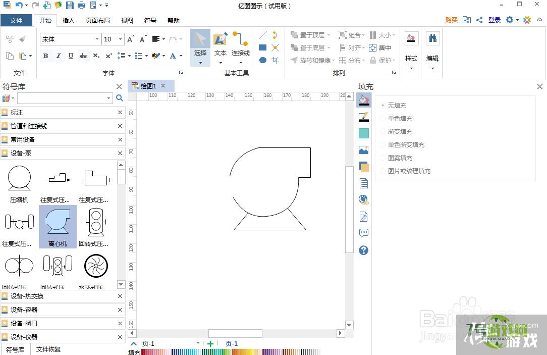
Task: Close the 标注 library section
Action: [120, 113]
